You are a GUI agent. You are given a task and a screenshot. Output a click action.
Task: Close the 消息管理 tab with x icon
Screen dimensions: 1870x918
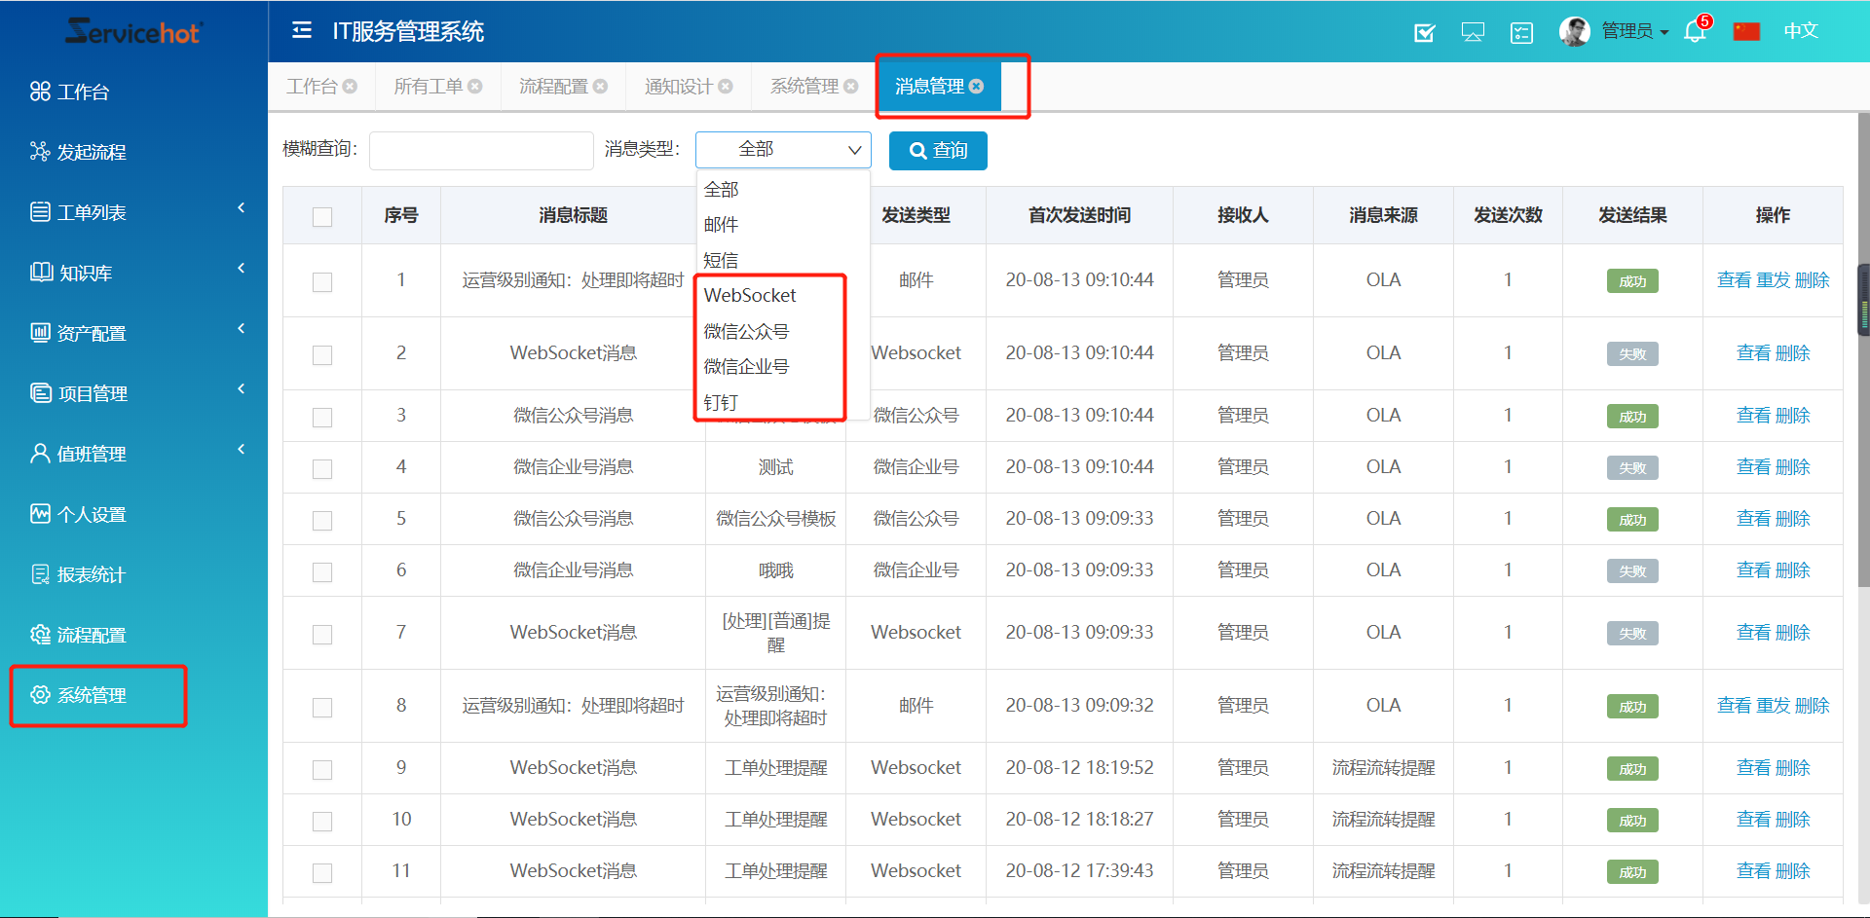click(x=977, y=87)
